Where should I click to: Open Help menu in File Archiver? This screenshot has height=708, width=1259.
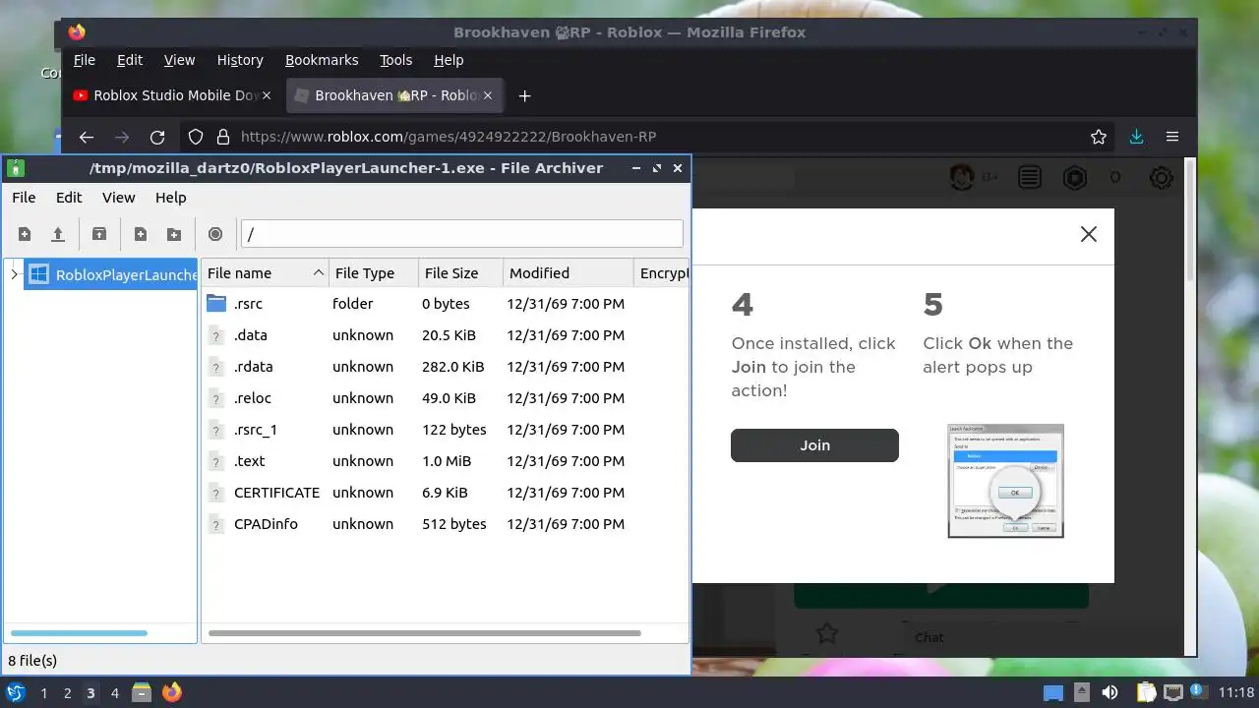(x=170, y=198)
